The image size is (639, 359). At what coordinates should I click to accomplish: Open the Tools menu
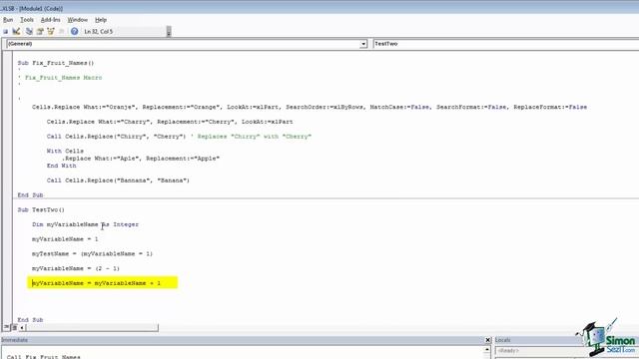point(27,20)
